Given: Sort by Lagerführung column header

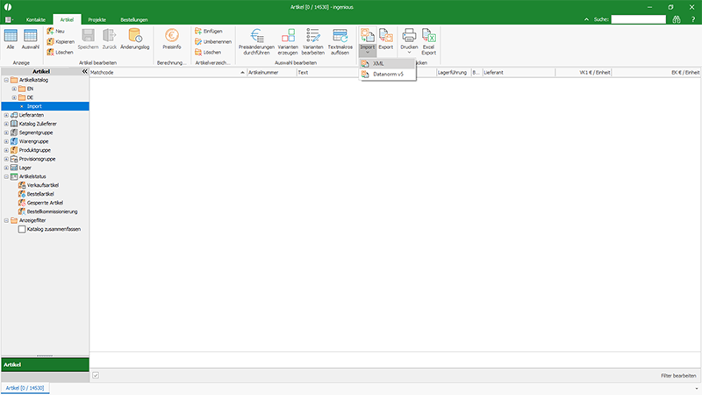Looking at the screenshot, I should click(x=454, y=72).
